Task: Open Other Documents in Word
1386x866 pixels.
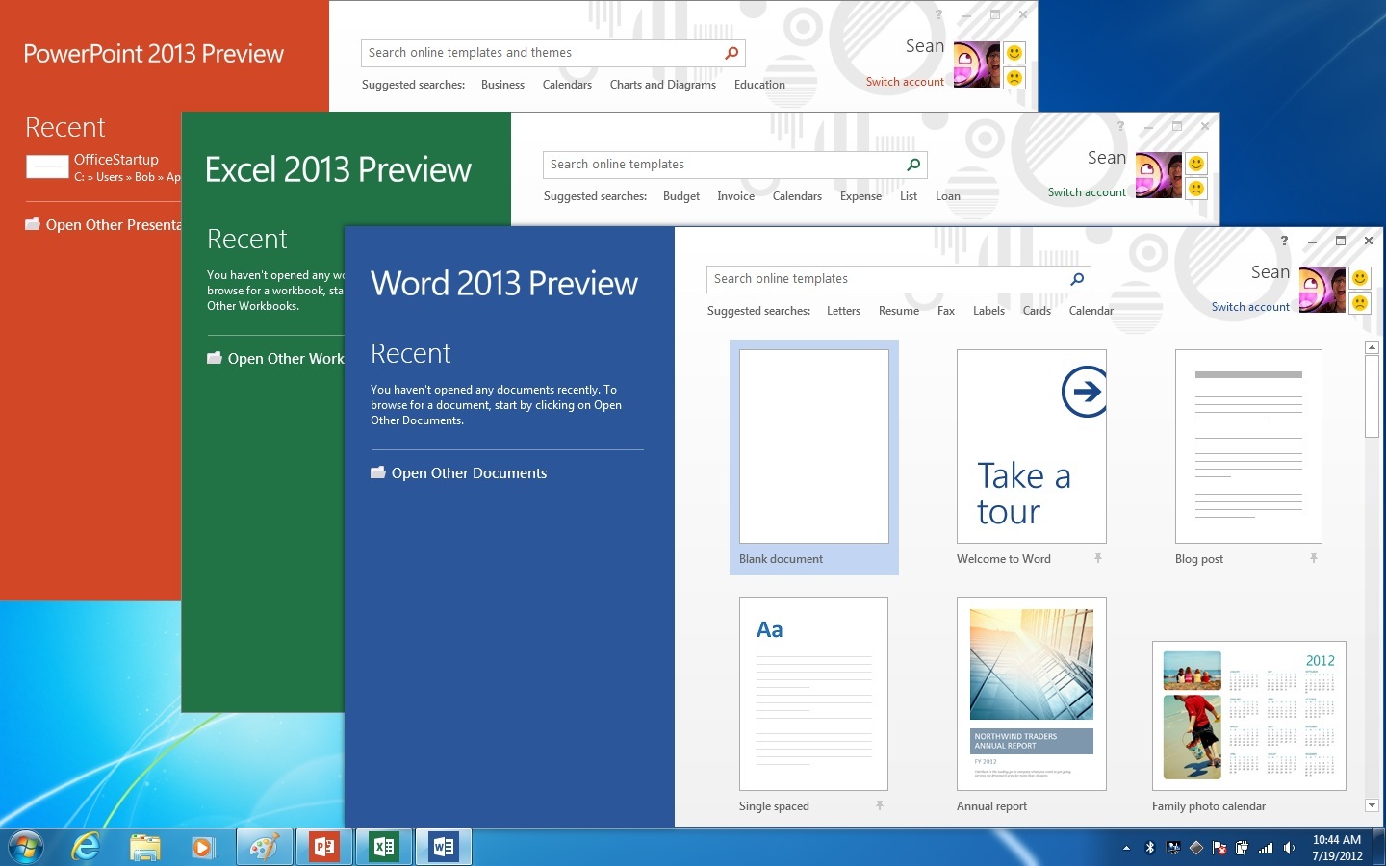Action: click(x=469, y=472)
